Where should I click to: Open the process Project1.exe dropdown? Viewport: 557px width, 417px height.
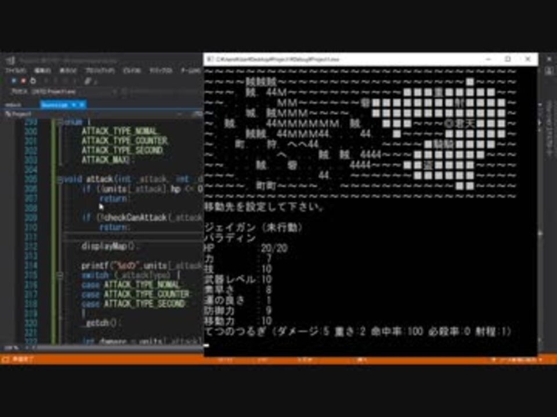(x=73, y=92)
